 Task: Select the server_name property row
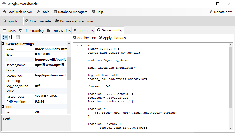pos(36,65)
